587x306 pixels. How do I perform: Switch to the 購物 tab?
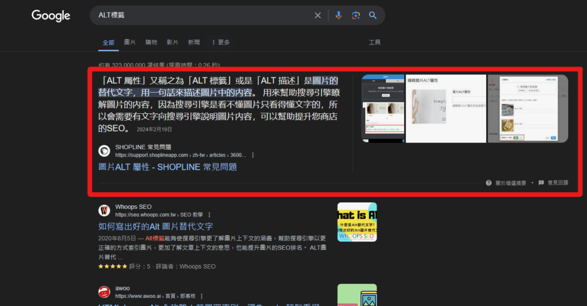151,42
